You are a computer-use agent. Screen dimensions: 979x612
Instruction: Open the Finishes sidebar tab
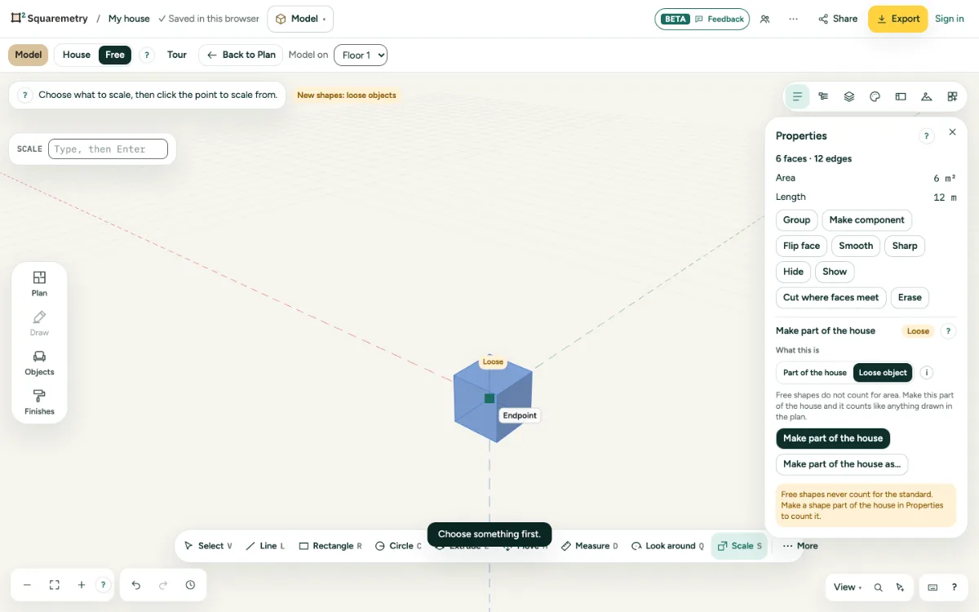pyautogui.click(x=39, y=401)
